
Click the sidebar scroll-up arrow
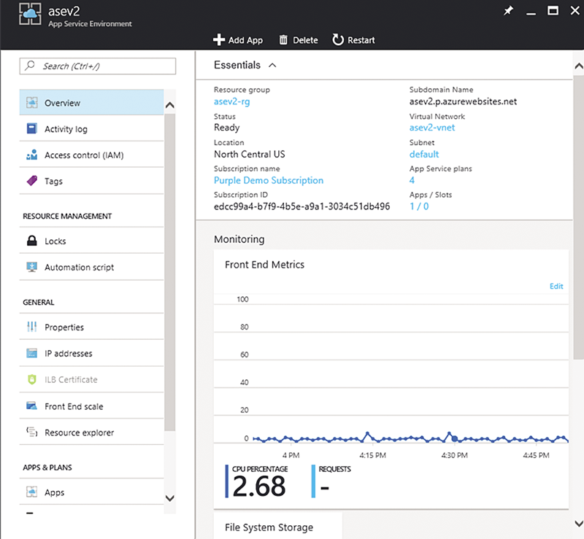coord(170,105)
